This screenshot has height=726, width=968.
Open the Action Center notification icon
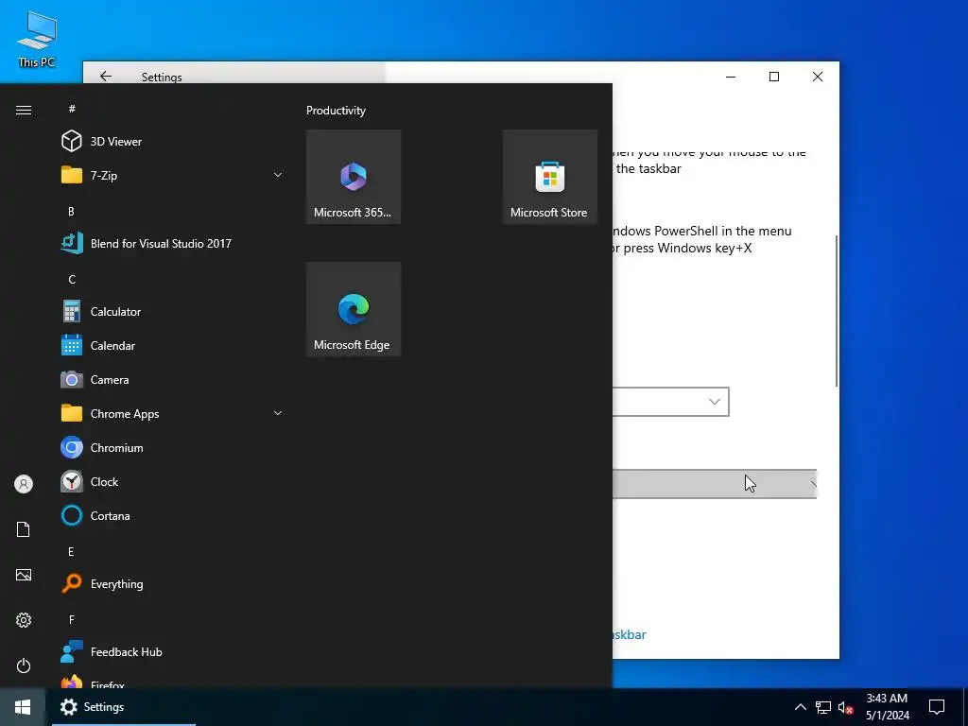click(937, 707)
